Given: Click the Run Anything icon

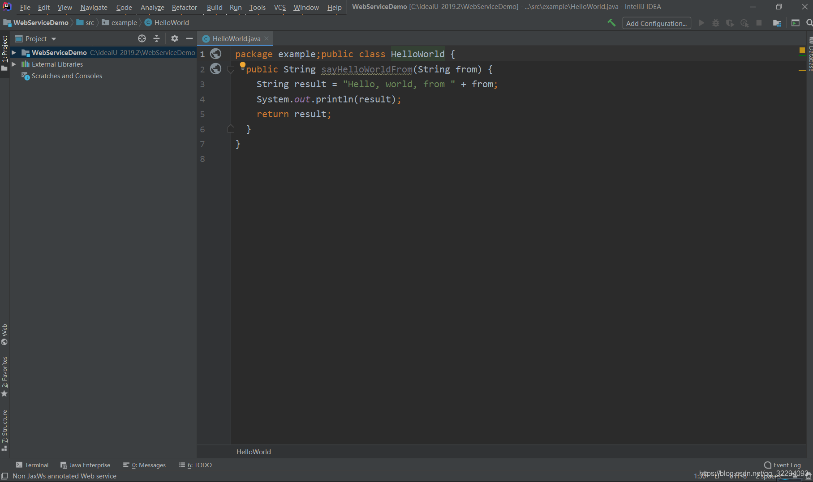Looking at the screenshot, I should click(796, 23).
